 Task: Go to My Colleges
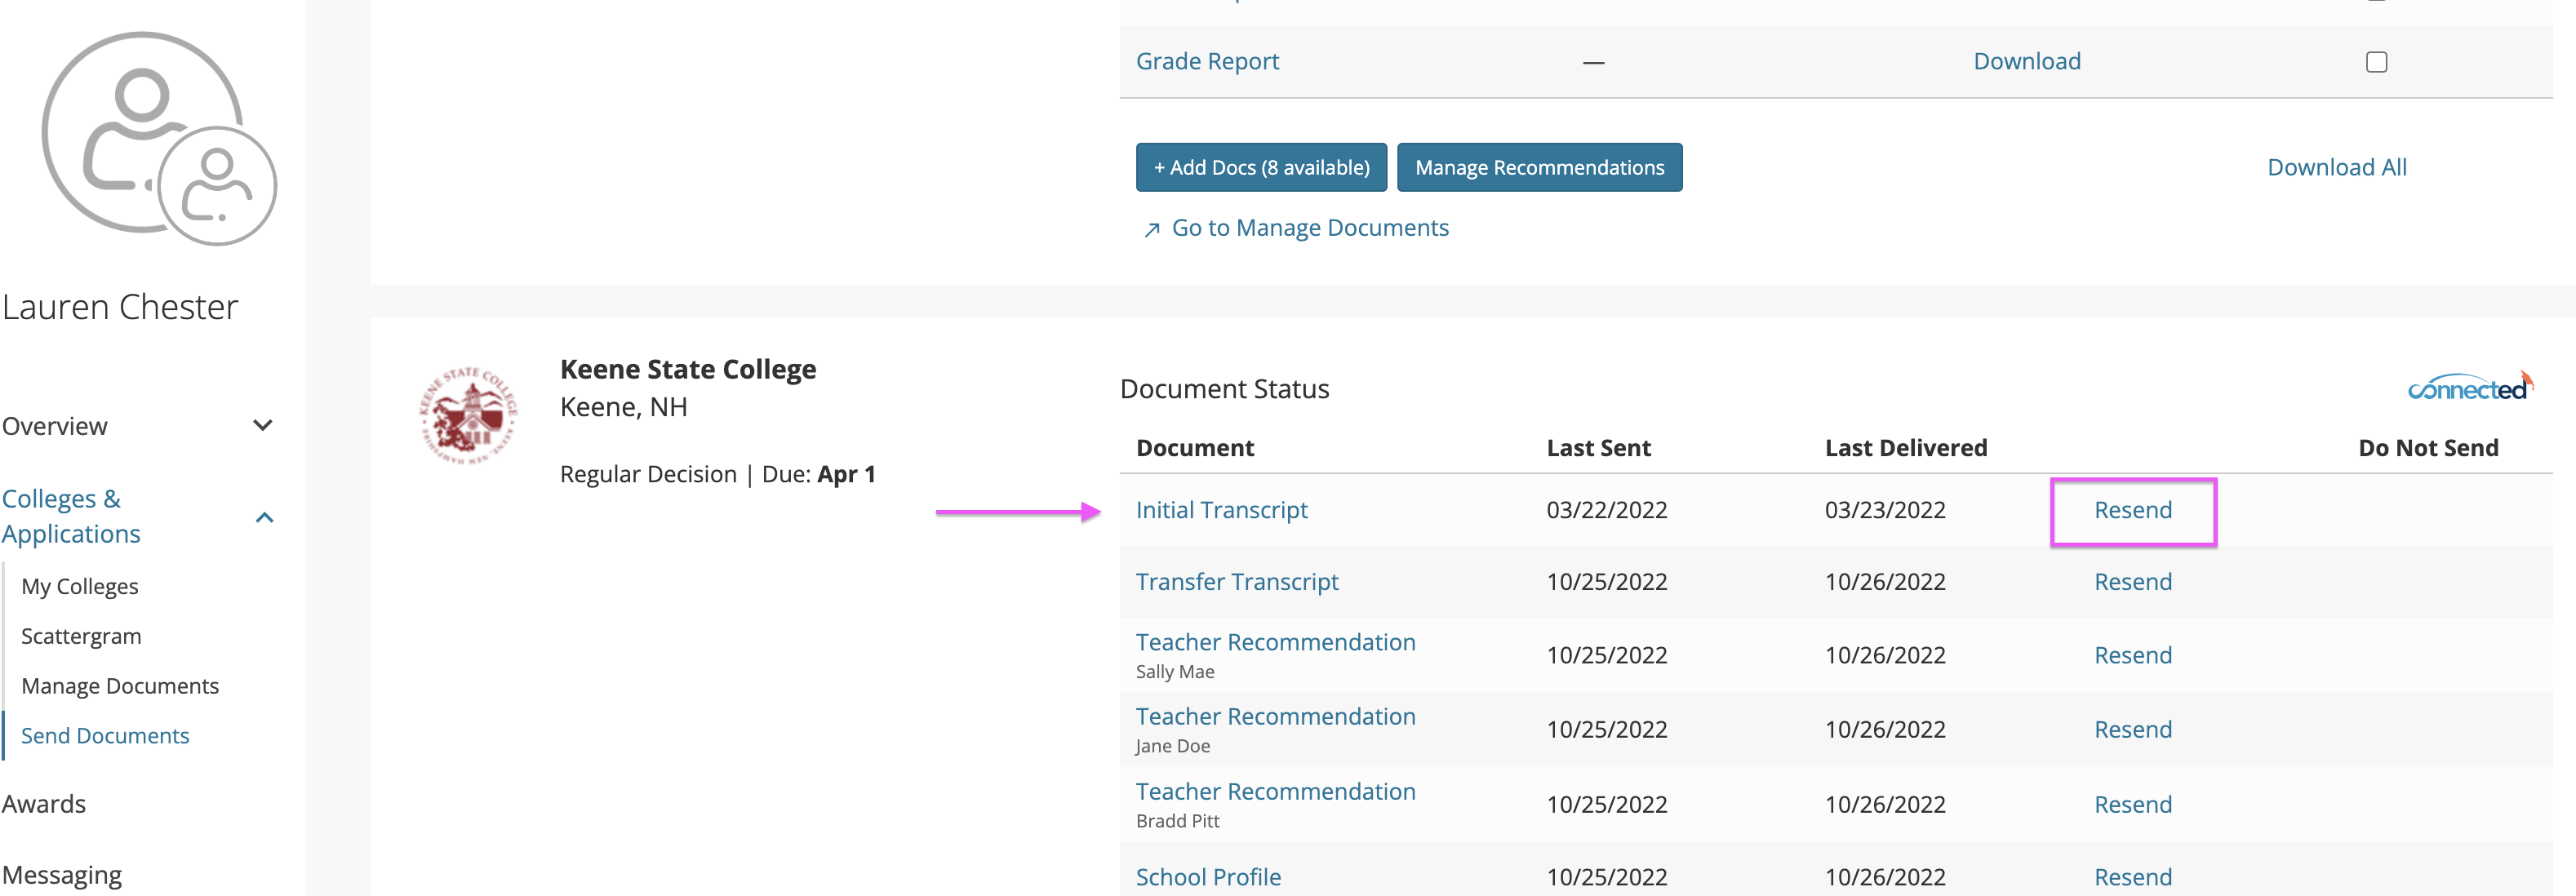point(80,586)
